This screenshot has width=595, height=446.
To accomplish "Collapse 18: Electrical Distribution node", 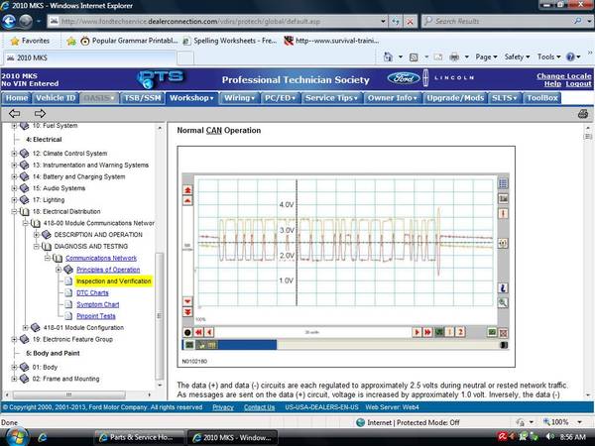I will tap(14, 212).
